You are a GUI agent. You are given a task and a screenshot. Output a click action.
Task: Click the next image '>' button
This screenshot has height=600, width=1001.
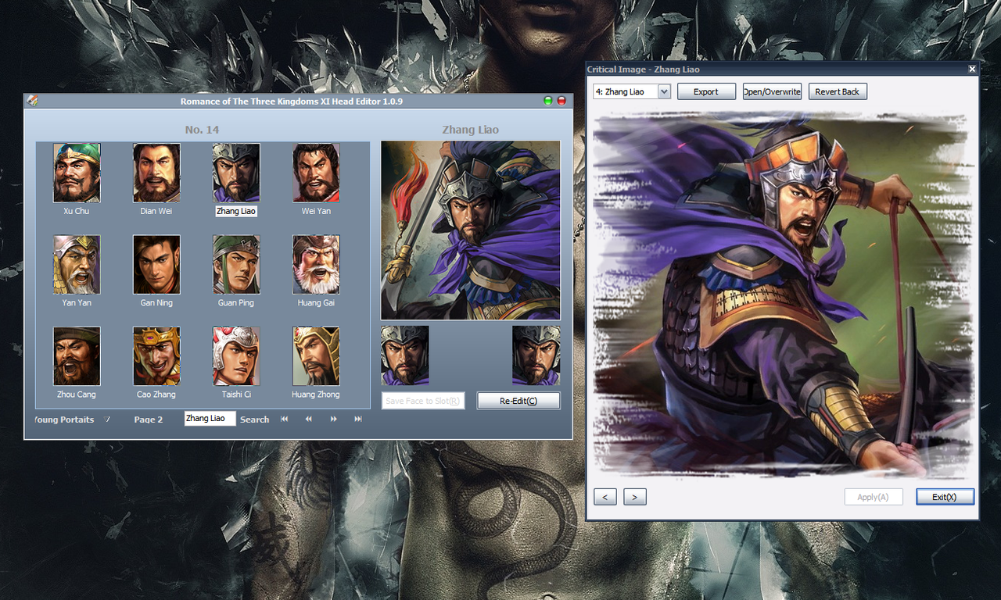pos(635,497)
